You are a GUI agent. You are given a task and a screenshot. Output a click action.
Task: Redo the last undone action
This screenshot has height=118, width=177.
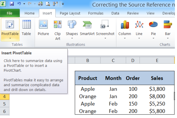[x=30, y=4]
